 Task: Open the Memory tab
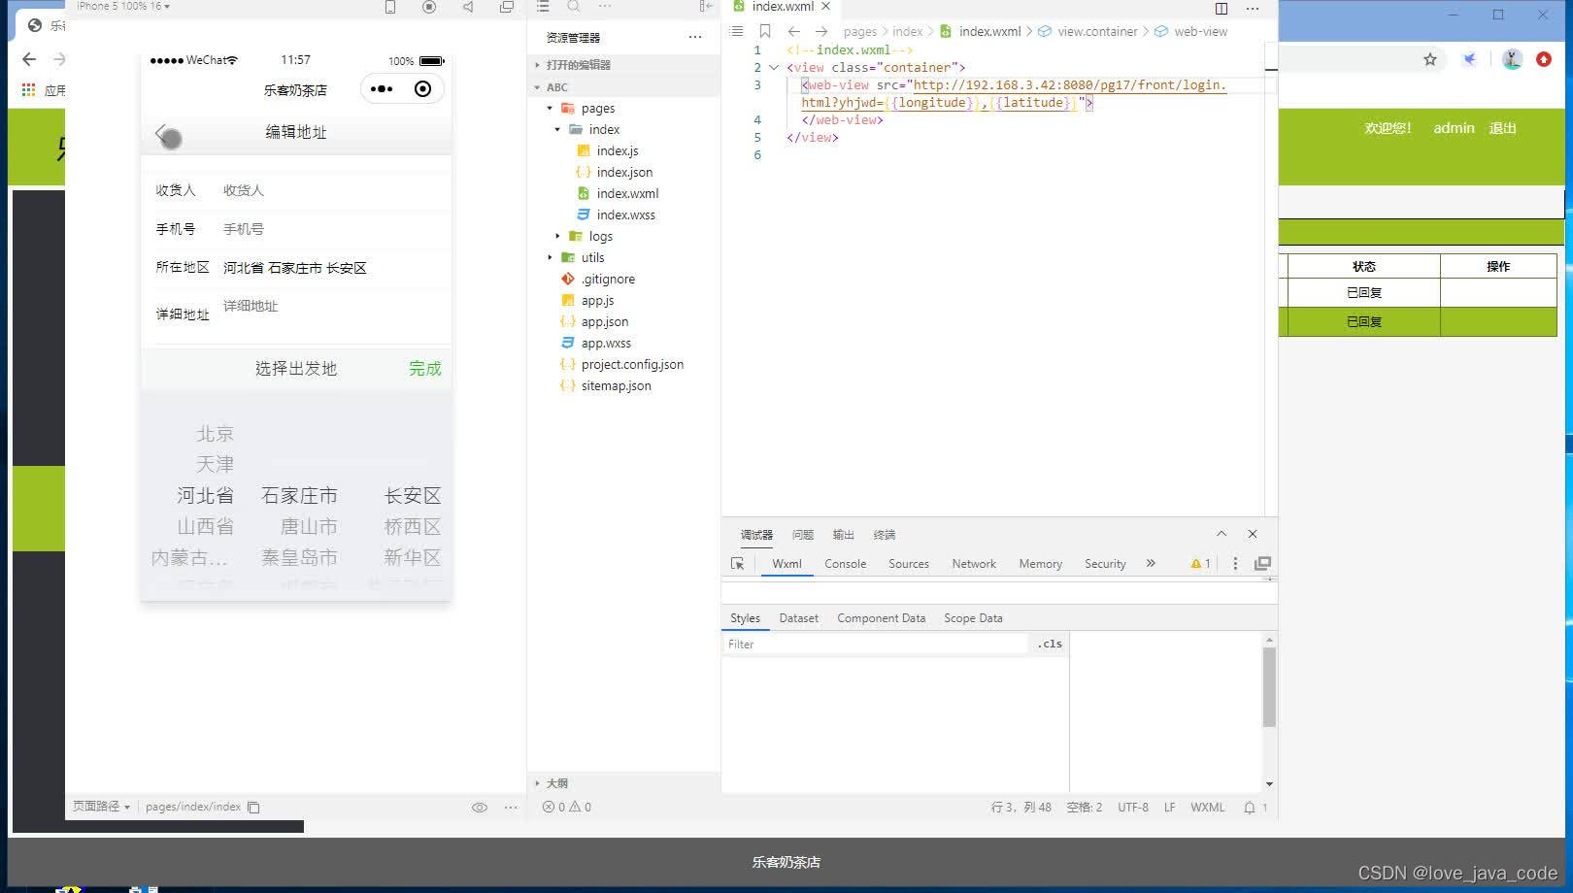(1040, 564)
